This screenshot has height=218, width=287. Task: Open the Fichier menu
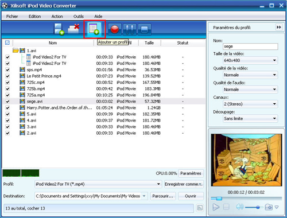[12, 17]
